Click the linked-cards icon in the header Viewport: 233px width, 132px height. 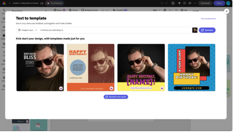(190, 3)
